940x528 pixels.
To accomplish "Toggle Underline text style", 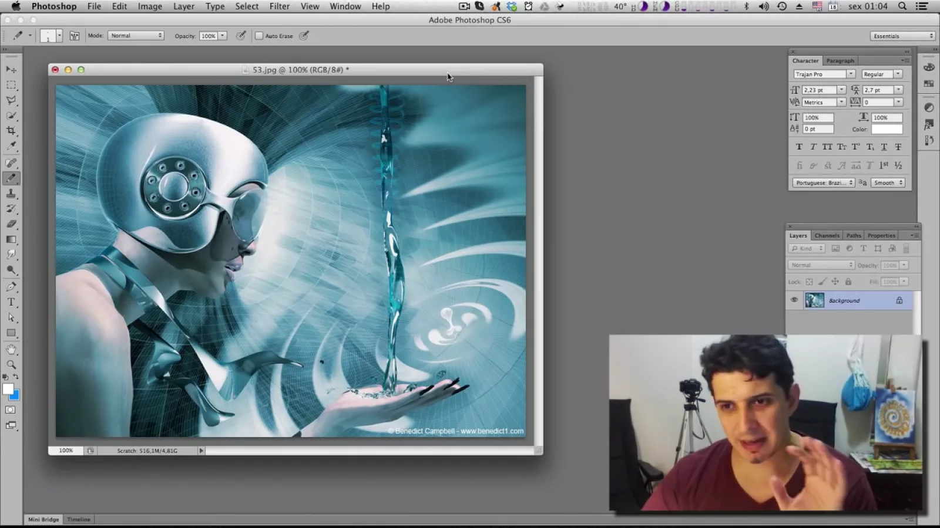I will pyautogui.click(x=884, y=147).
